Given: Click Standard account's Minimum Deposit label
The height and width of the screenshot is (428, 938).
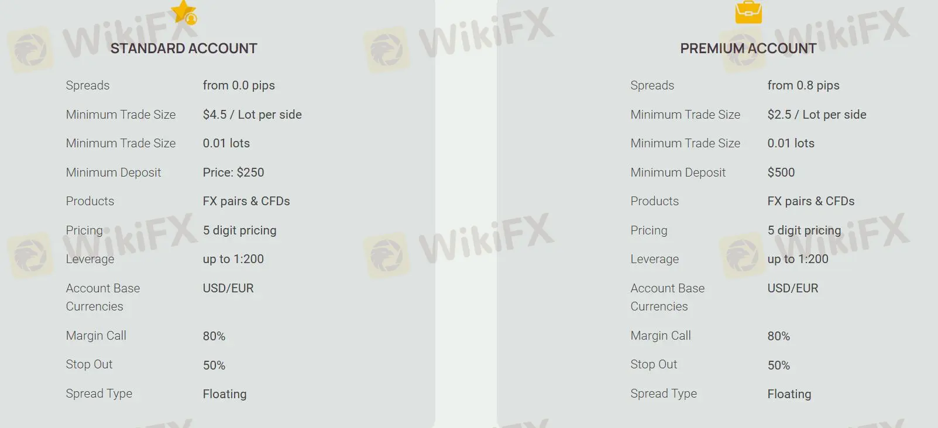Looking at the screenshot, I should 114,172.
